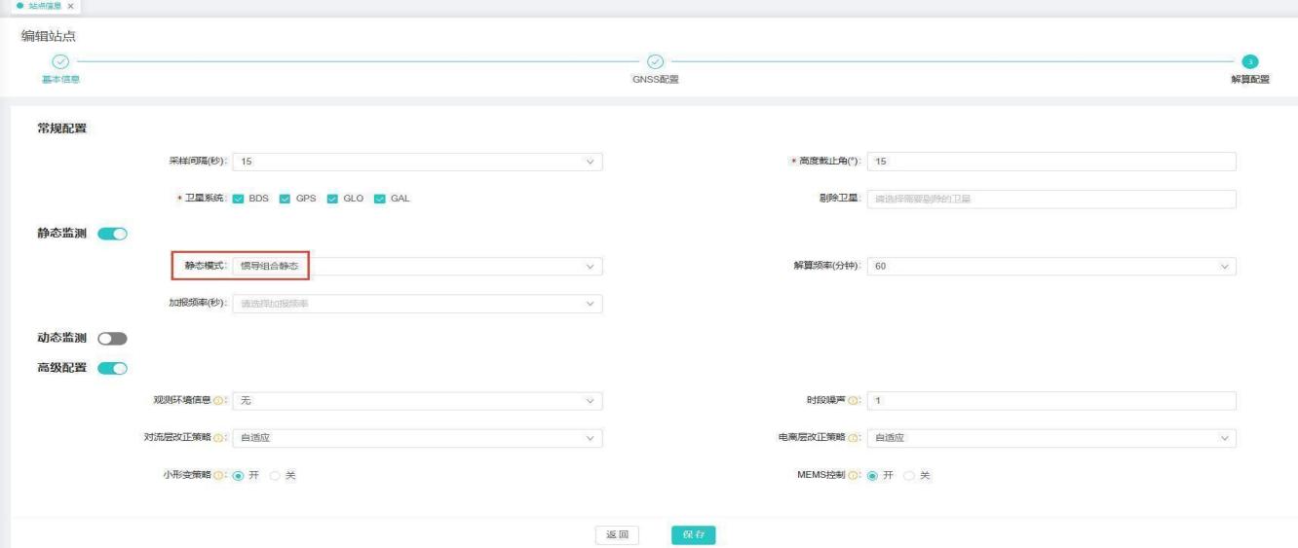
Task: Click the 高度截止角 input field
Action: tap(1050, 162)
